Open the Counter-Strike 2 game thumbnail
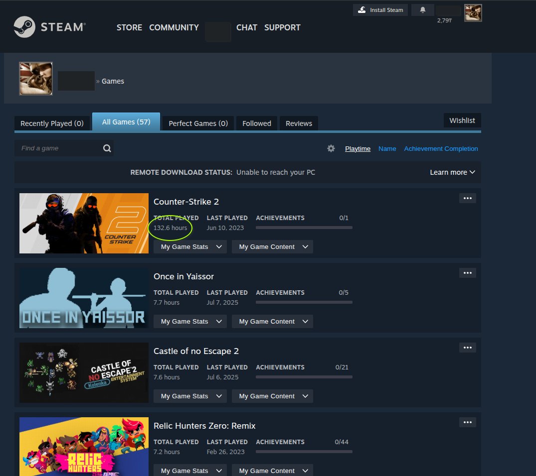The image size is (536, 476). click(x=84, y=223)
